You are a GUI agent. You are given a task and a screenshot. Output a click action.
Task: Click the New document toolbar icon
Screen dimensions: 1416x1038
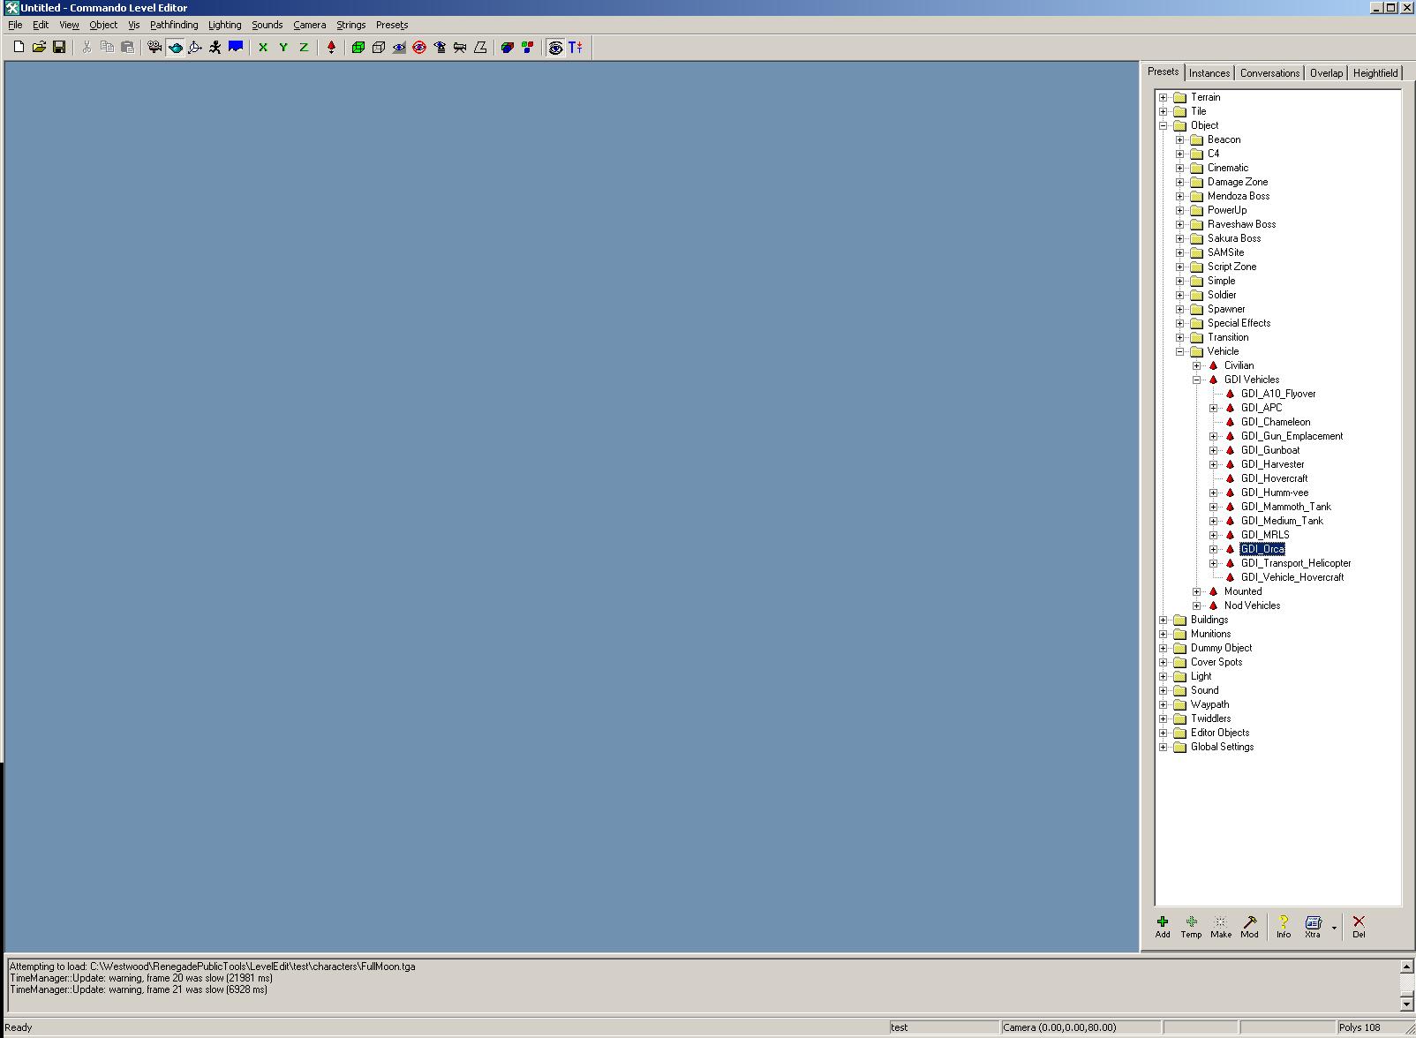click(19, 48)
